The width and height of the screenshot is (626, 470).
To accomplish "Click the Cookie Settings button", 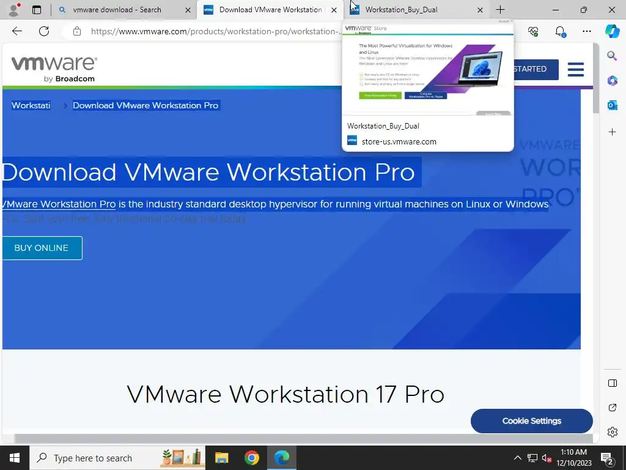I will (531, 421).
